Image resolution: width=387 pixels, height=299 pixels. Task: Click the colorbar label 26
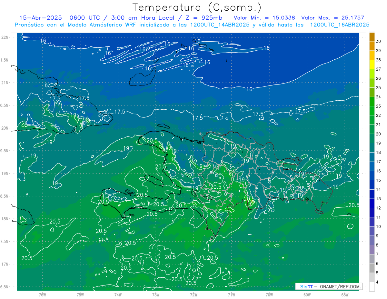(x=379, y=78)
